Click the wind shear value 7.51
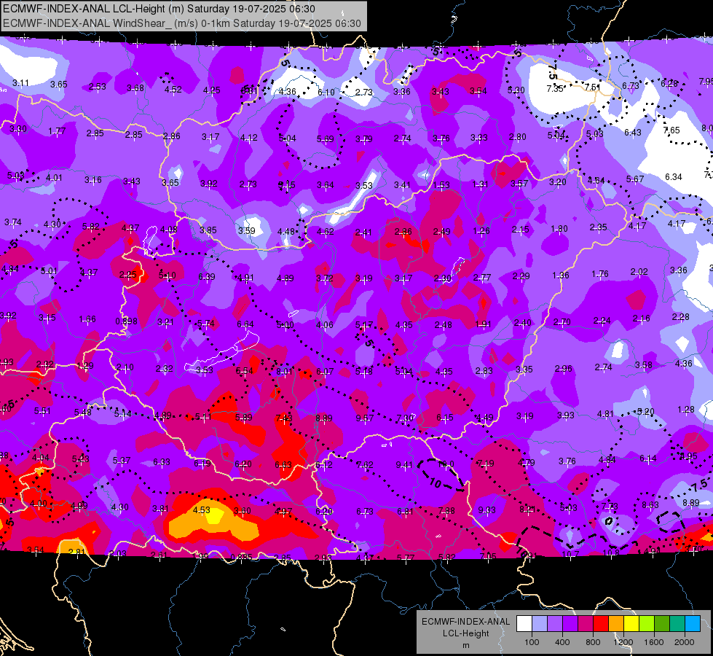This screenshot has height=656, width=713. pos(593,87)
